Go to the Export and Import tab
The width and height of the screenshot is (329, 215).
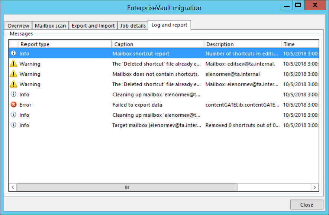93,26
